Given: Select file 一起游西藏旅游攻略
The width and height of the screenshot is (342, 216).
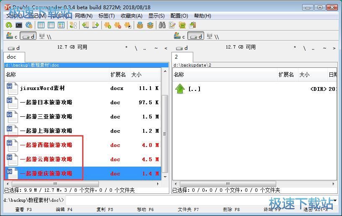Looking at the screenshot, I should click(x=83, y=145).
